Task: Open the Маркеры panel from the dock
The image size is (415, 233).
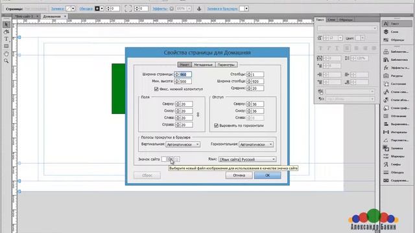Action: pos(396,157)
